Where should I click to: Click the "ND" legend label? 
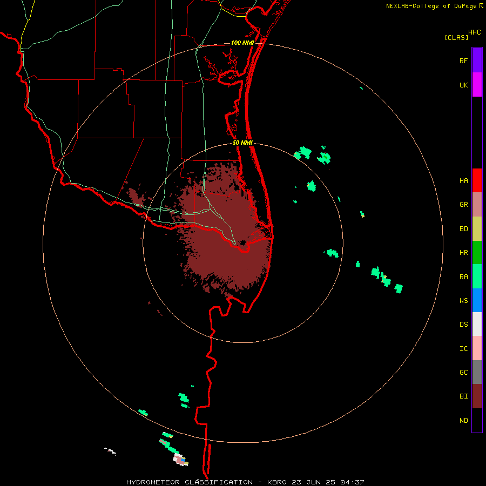pos(463,420)
